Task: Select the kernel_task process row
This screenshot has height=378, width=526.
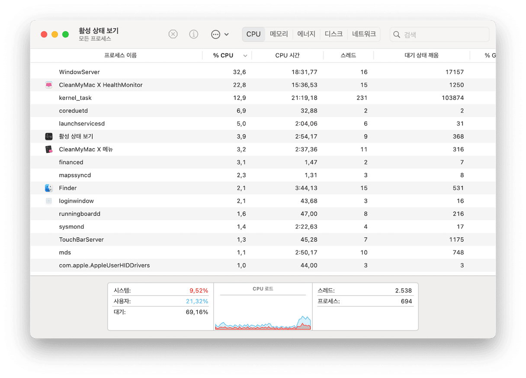Action: coord(263,98)
